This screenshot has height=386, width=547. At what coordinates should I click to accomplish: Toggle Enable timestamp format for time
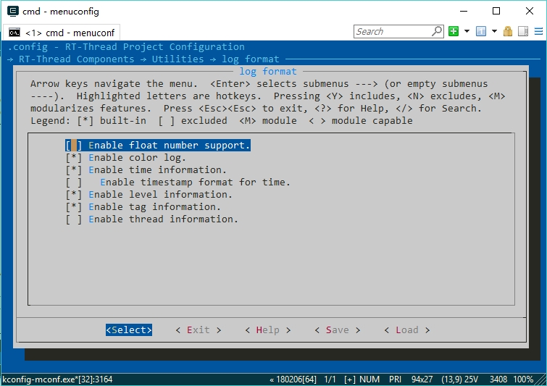click(x=73, y=182)
